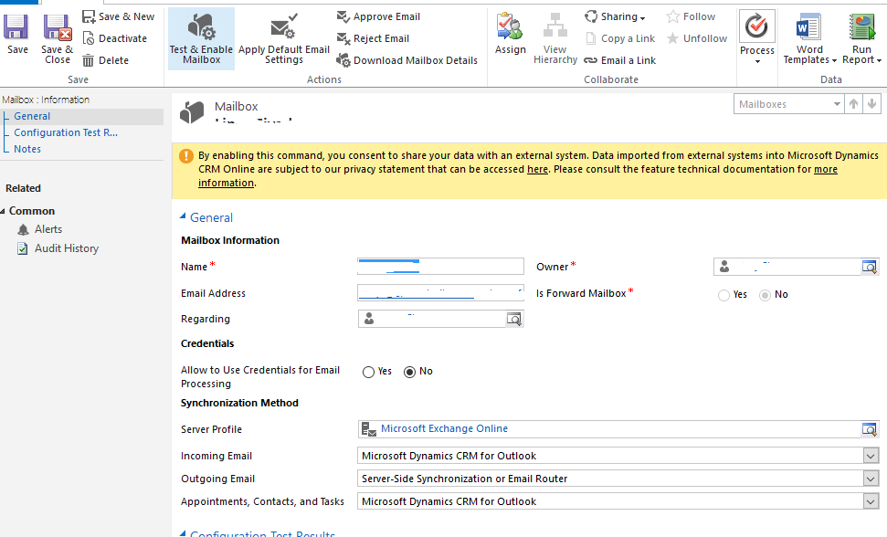Open the General section in navigation

[32, 116]
